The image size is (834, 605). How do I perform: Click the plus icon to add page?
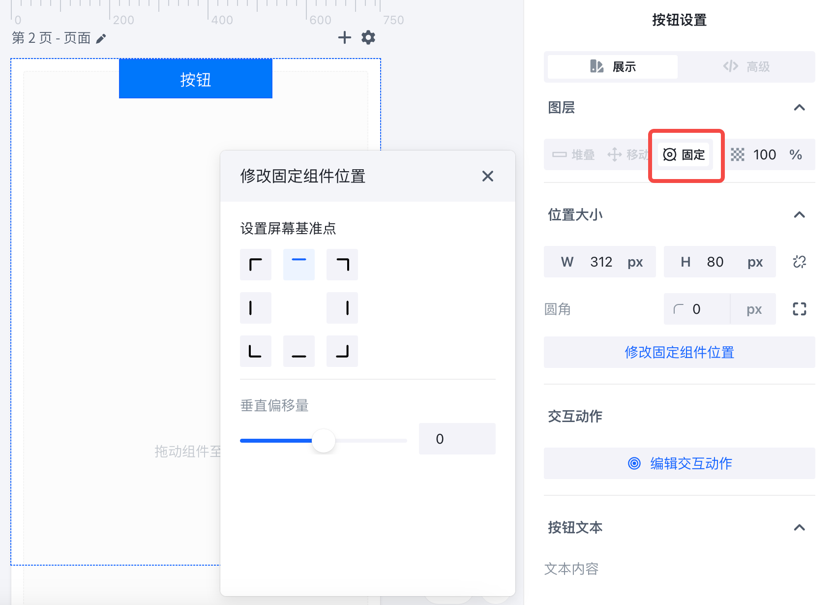click(345, 37)
